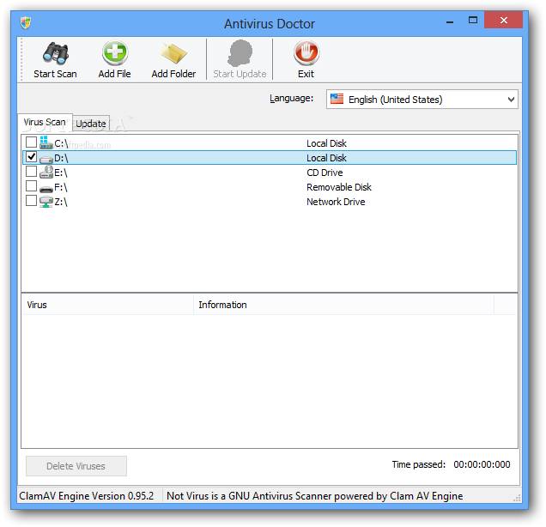The height and width of the screenshot is (527, 546).
Task: Click the E:\ CD drive icon
Action: [46, 172]
